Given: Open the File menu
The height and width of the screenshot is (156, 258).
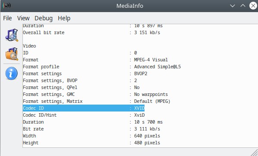Looking at the screenshot, I should click(x=7, y=18).
